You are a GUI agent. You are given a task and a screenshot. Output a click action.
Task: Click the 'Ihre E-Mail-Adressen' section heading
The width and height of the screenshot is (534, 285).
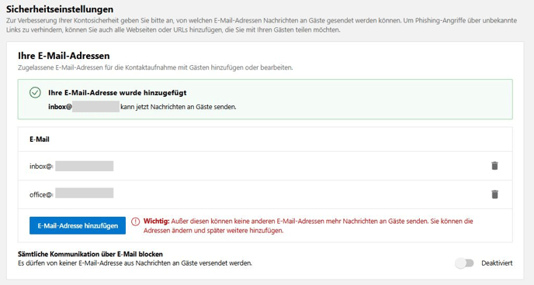[64, 56]
